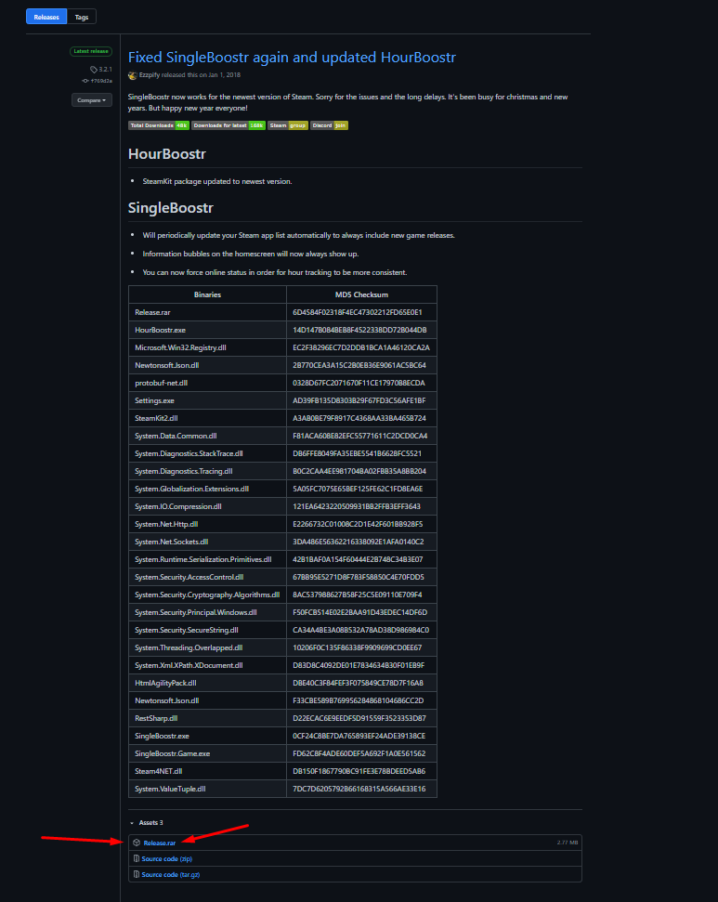The height and width of the screenshot is (902, 718).
Task: Open the Ezzpify author profile link
Action: click(150, 75)
